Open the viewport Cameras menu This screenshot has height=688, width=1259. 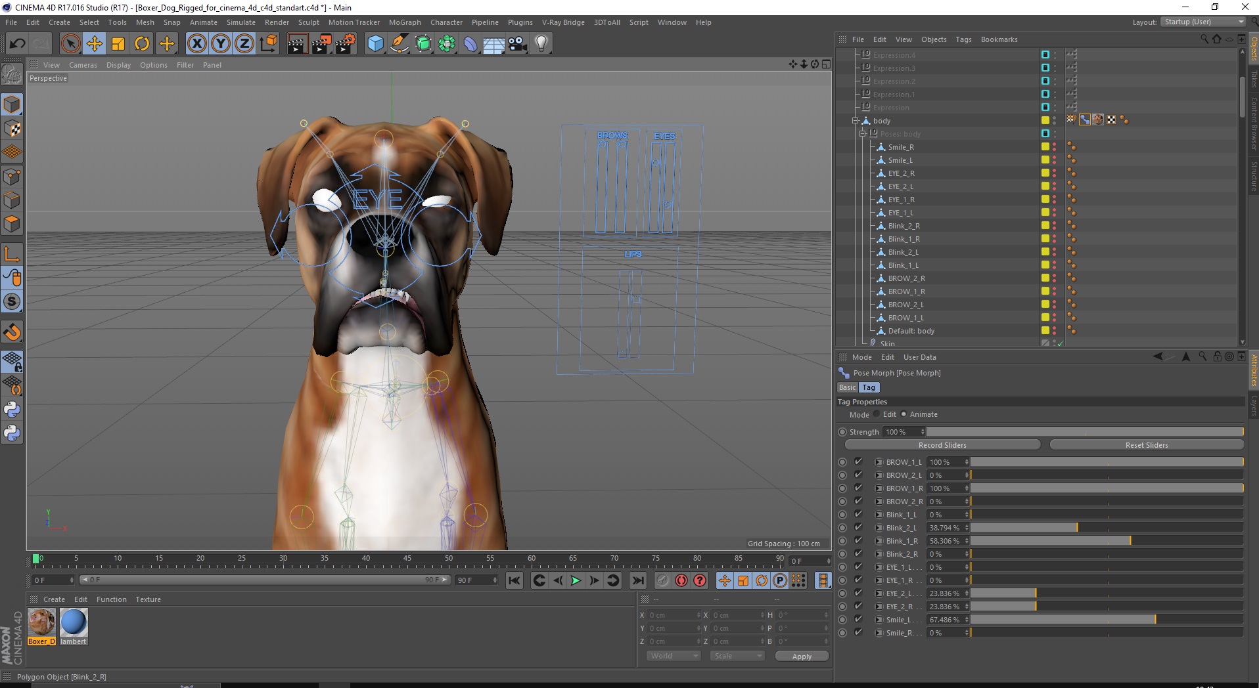point(83,65)
